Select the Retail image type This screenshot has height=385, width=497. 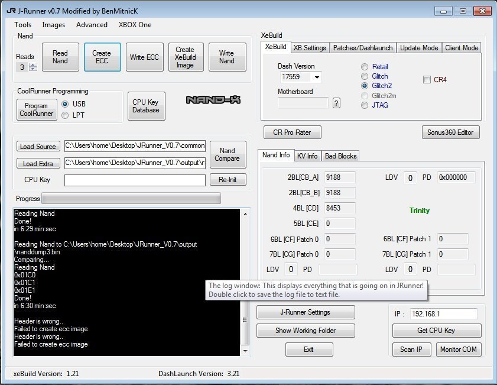coord(365,67)
